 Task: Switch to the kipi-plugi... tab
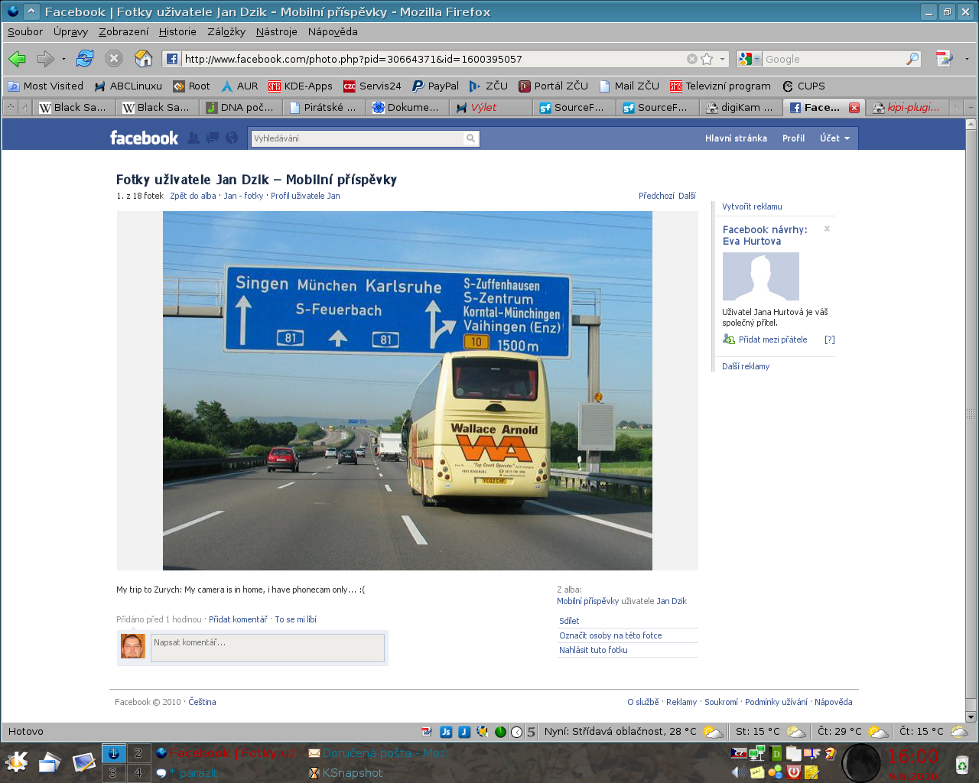pos(908,108)
